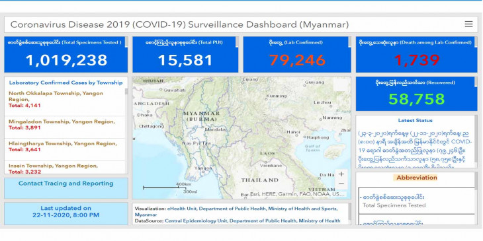The width and height of the screenshot is (483, 241).
Task: Open the hamburger menu icon in dashboard header
Action: pos(468,24)
